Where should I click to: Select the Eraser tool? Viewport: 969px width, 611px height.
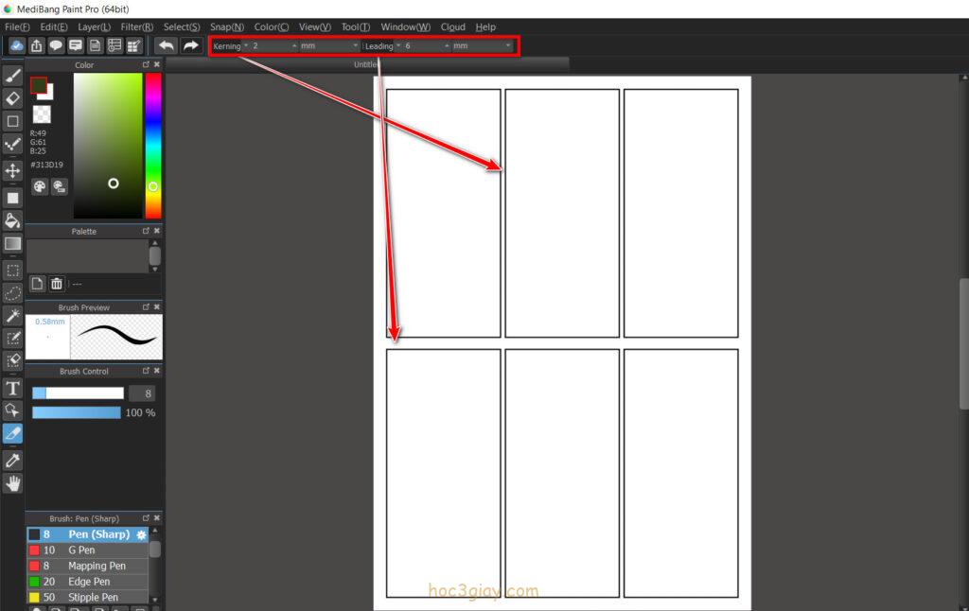click(13, 98)
